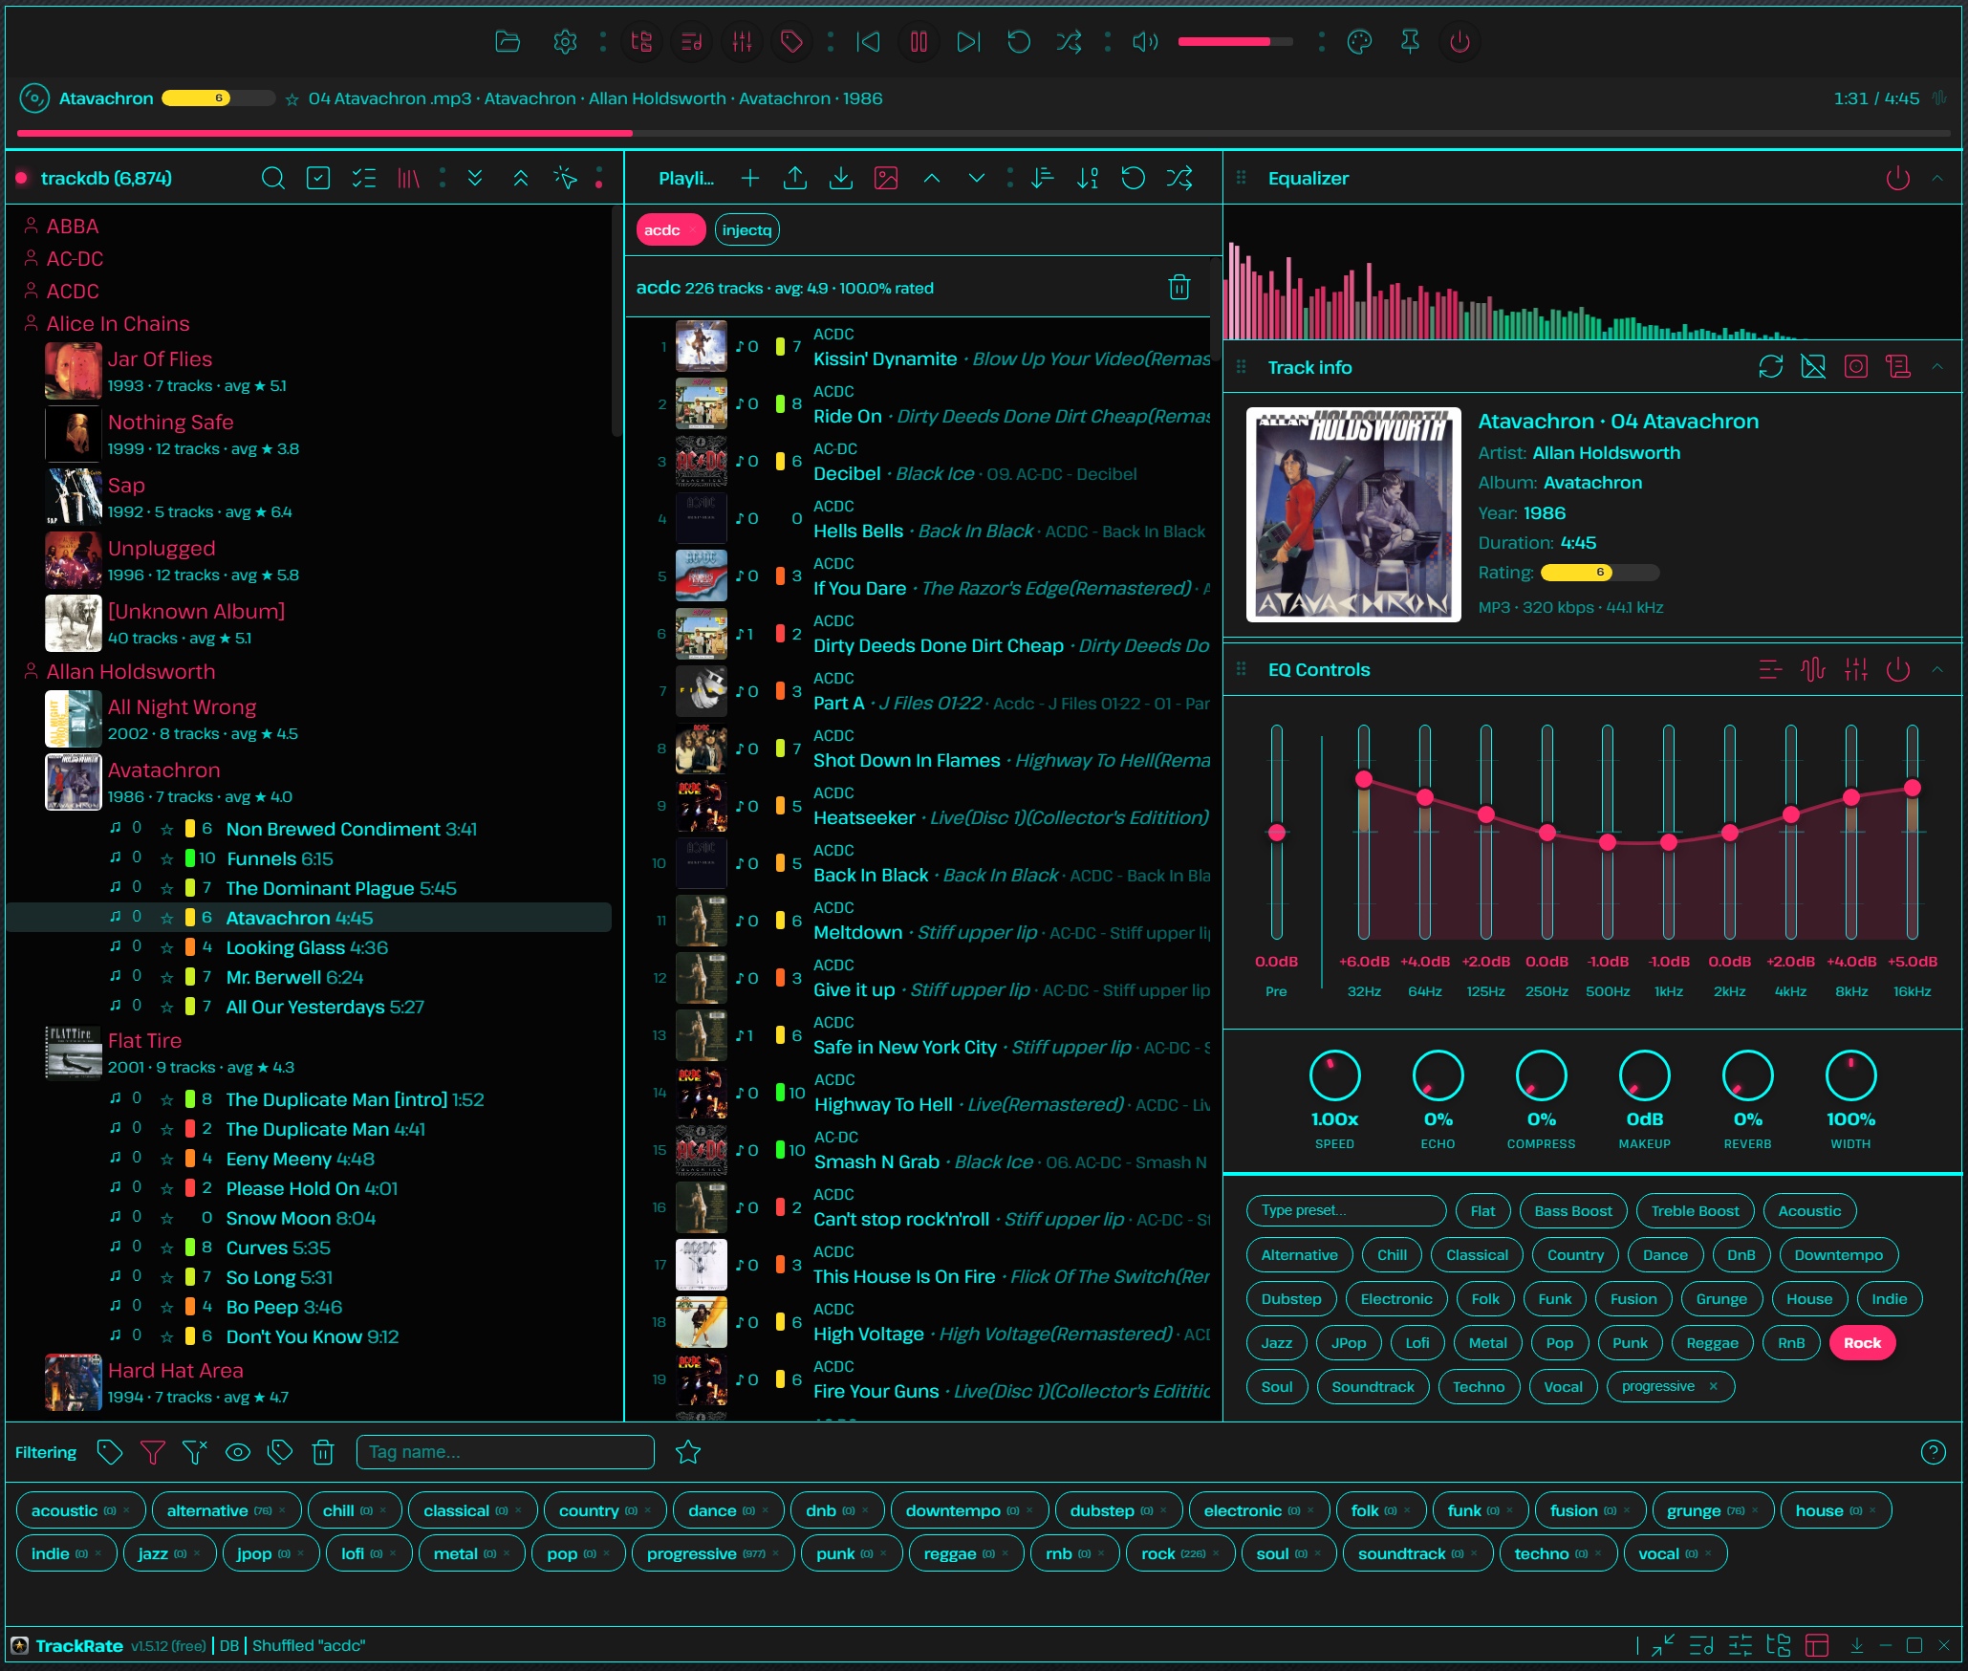Click the sort ascending icon in playlist toolbar
1968x1671 pixels.
point(1043,178)
